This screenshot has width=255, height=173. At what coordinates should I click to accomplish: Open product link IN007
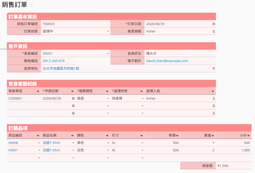pyautogui.click(x=13, y=150)
